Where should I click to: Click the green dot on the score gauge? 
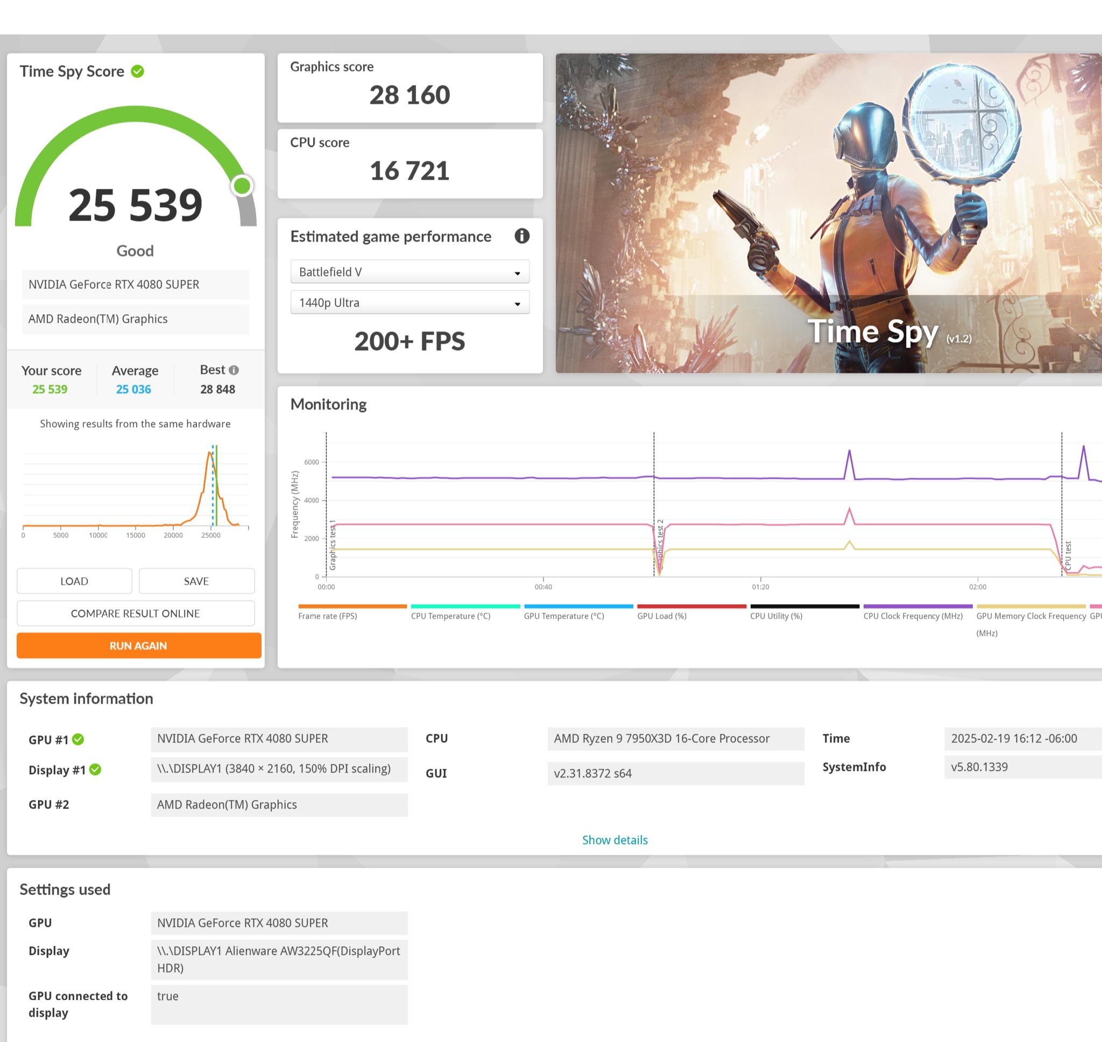242,186
